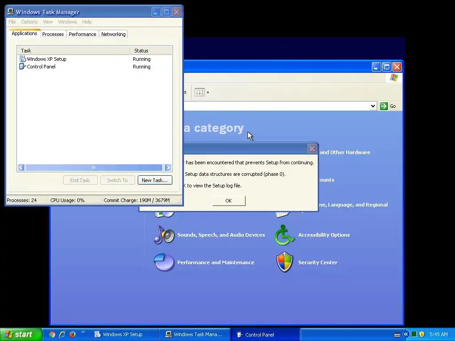The image size is (455, 341).
Task: Maximize the Control Panel window
Action: (387, 67)
